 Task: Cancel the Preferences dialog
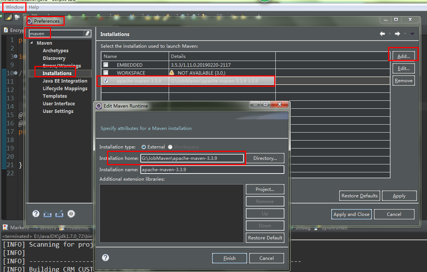394,214
